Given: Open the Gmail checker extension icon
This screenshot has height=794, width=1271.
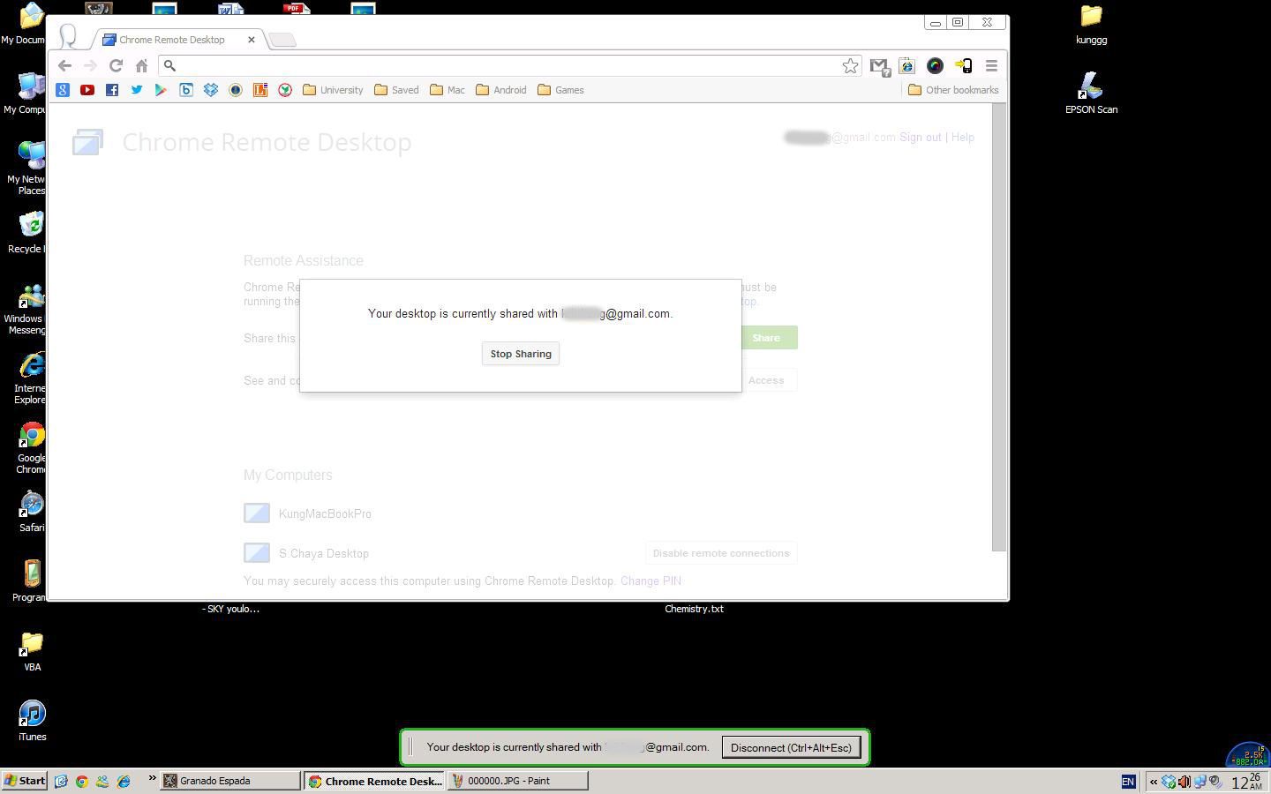Looking at the screenshot, I should click(x=879, y=66).
